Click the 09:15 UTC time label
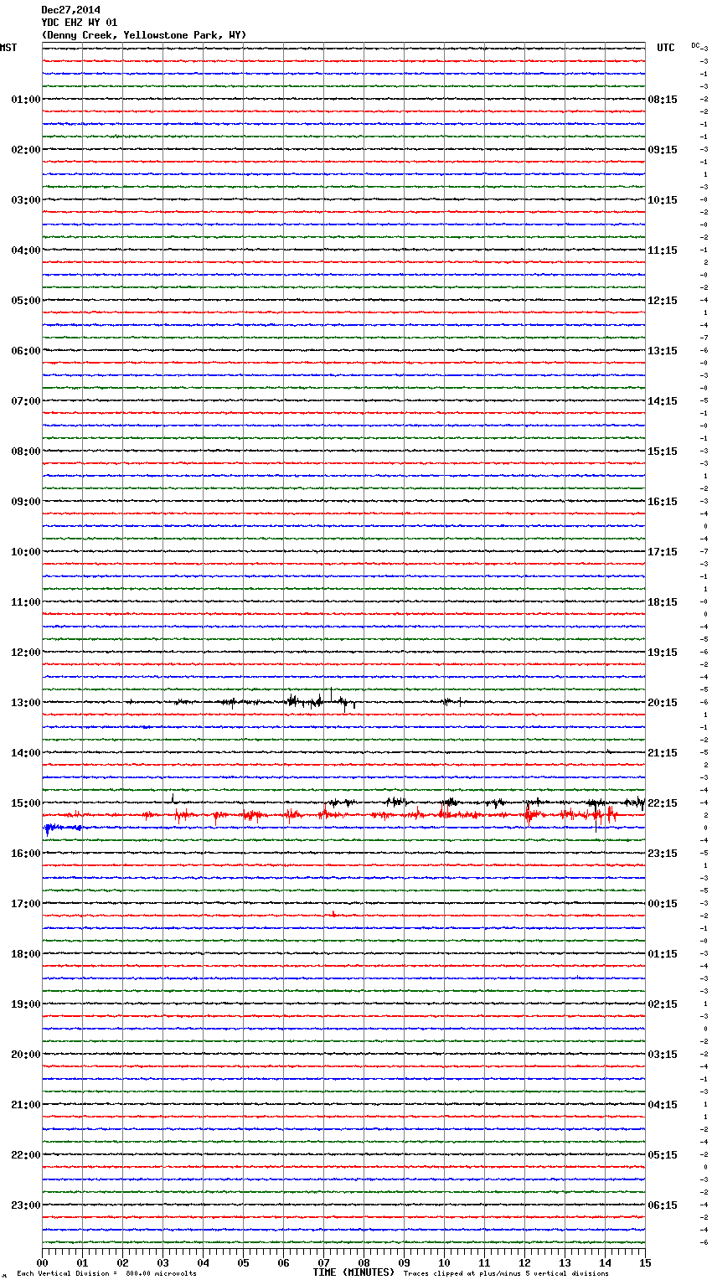Viewport: 712px width, 1285px height. (x=663, y=150)
